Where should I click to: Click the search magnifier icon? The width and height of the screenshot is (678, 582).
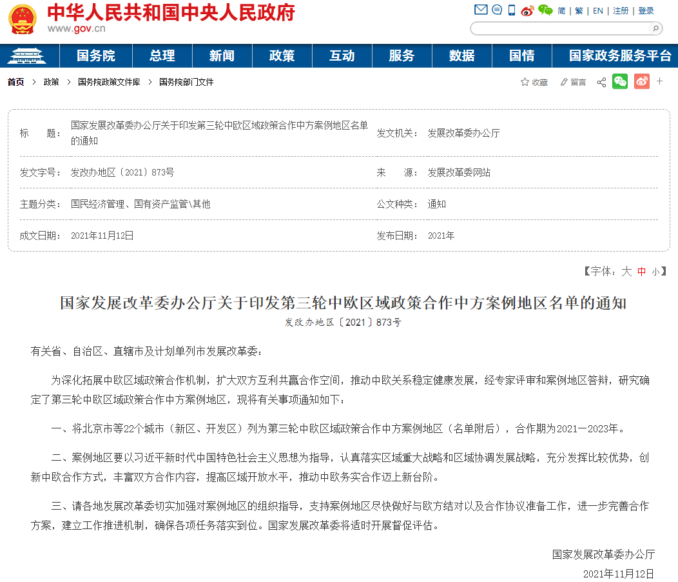coord(655,28)
